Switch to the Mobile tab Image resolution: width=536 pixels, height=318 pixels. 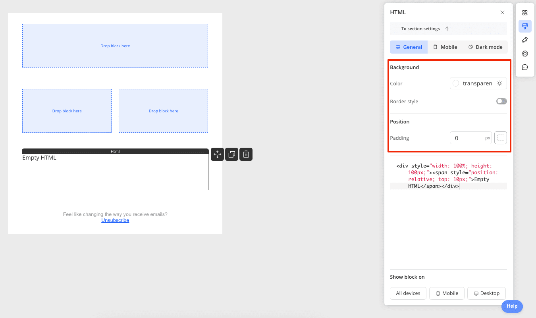(x=445, y=47)
